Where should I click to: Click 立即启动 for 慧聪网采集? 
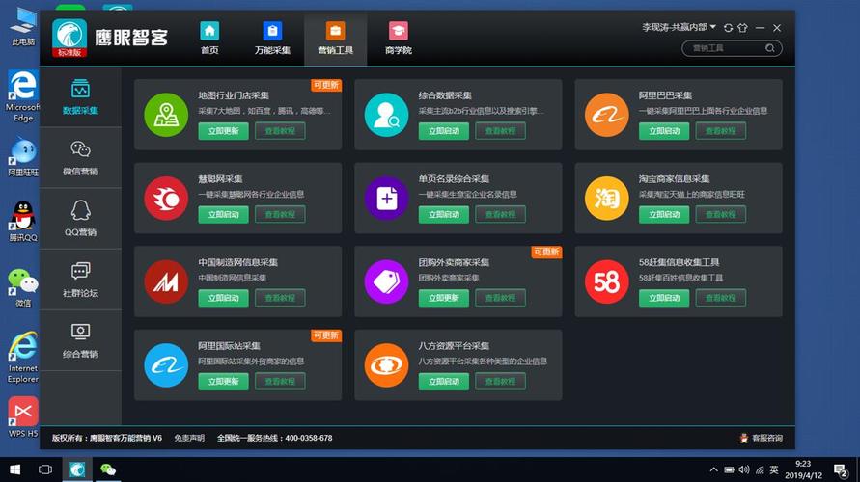coord(223,214)
